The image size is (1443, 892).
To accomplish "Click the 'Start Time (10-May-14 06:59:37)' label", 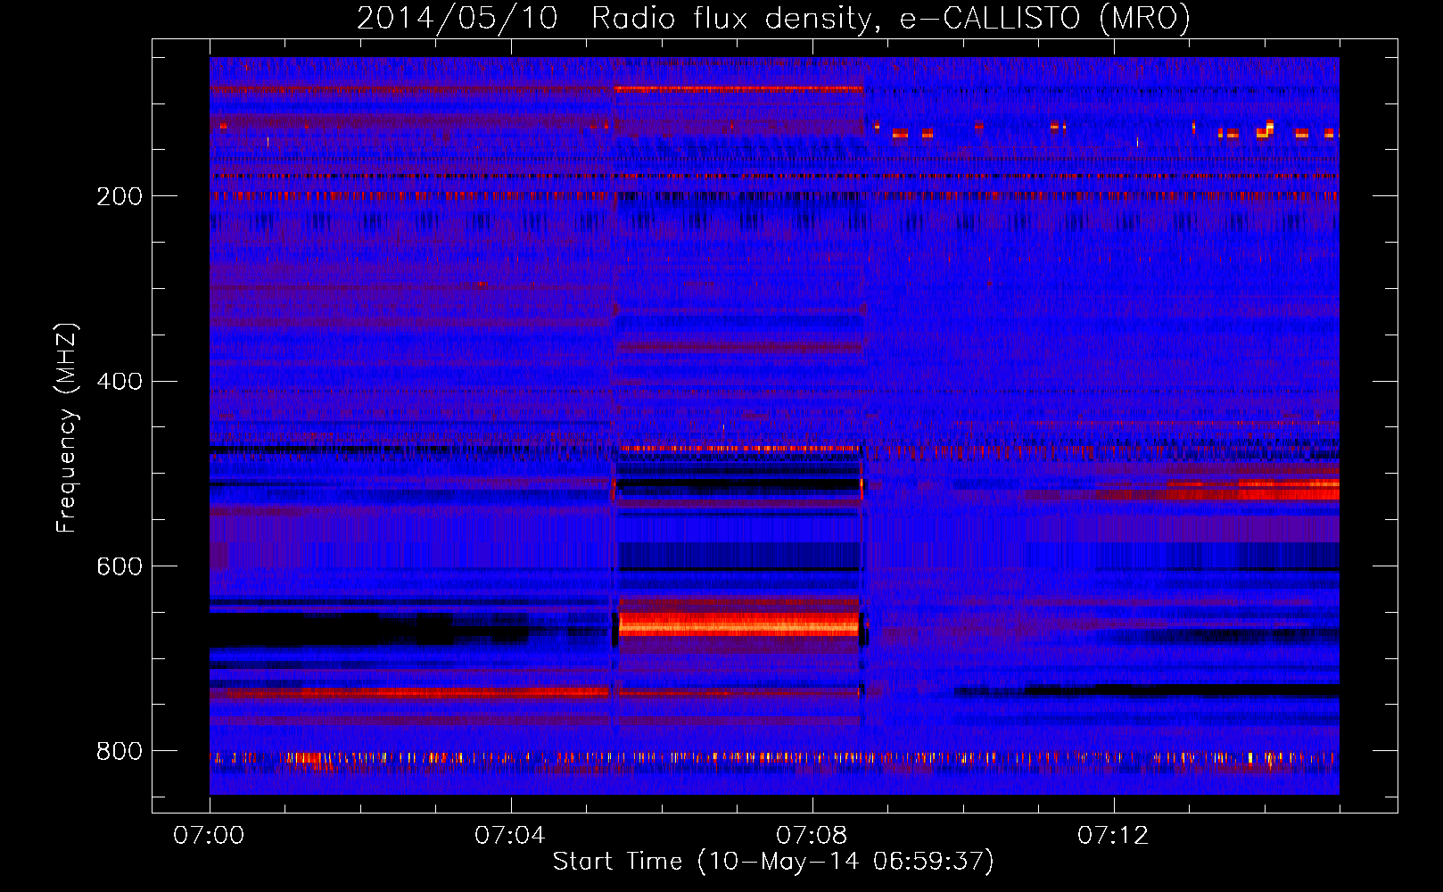I will pos(773,862).
